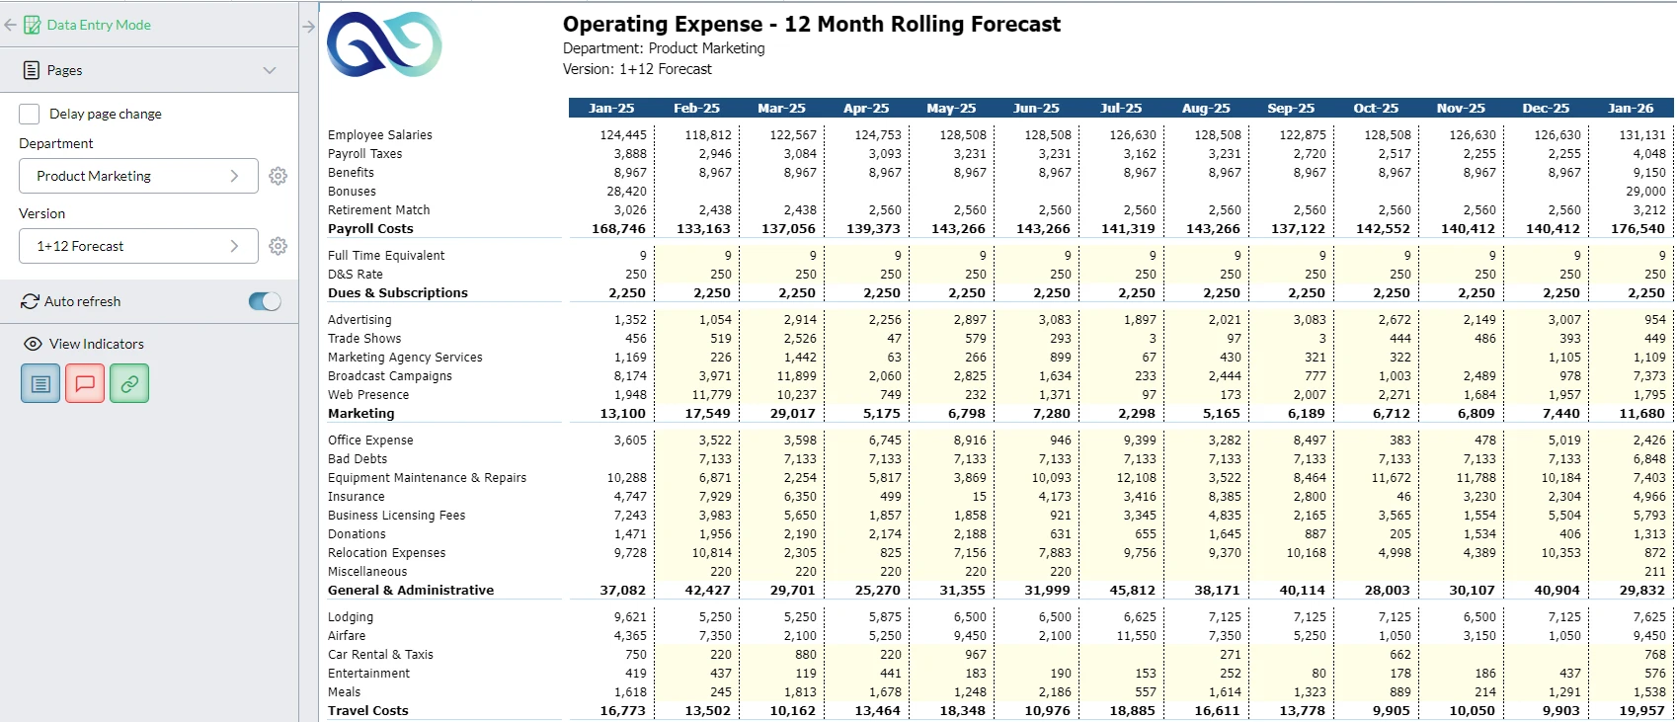
Task: Toggle the red comment indicator button
Action: (x=85, y=383)
